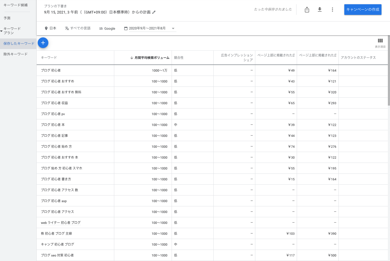This screenshot has height=261, width=390.
Task: Open the three-dot more options menu
Action: click(x=332, y=10)
